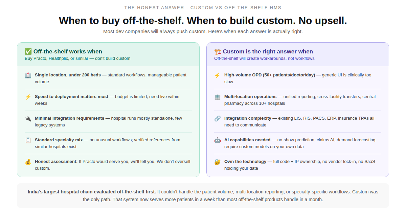Click the robot icon beside AI capabilities needed

pos(218,140)
